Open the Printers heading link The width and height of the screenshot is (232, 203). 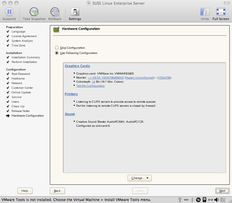tap(71, 94)
